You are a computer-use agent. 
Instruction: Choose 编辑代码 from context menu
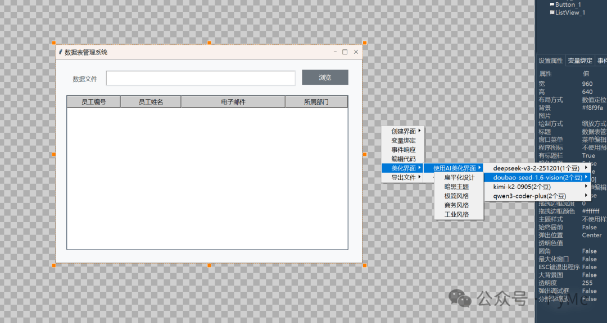(x=403, y=159)
